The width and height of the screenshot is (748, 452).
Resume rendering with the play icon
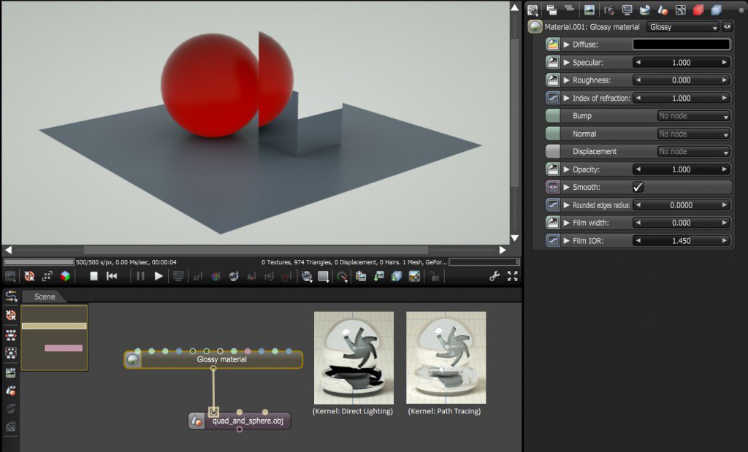[x=158, y=276]
